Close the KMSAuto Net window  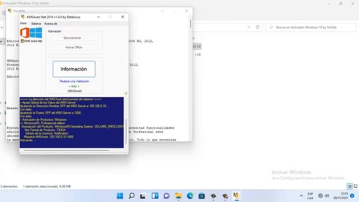coord(123,17)
